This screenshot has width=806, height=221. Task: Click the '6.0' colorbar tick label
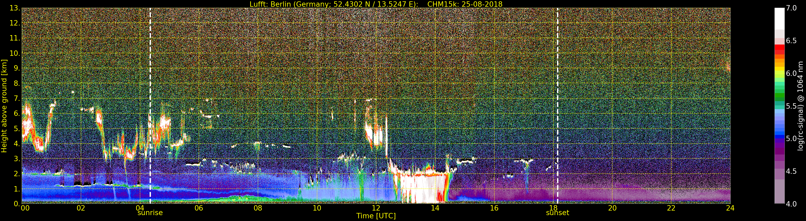pyautogui.click(x=791, y=73)
